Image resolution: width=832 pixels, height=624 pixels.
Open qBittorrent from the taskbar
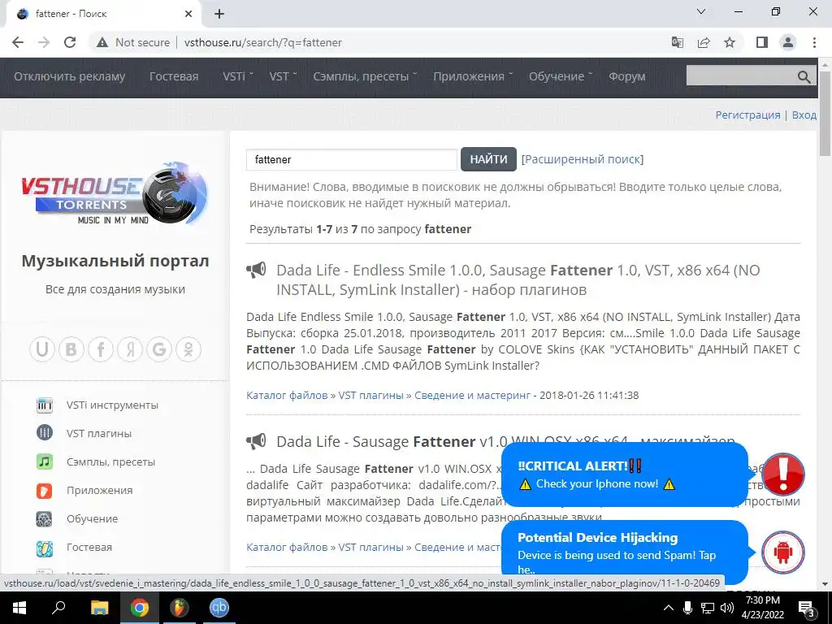(x=219, y=608)
